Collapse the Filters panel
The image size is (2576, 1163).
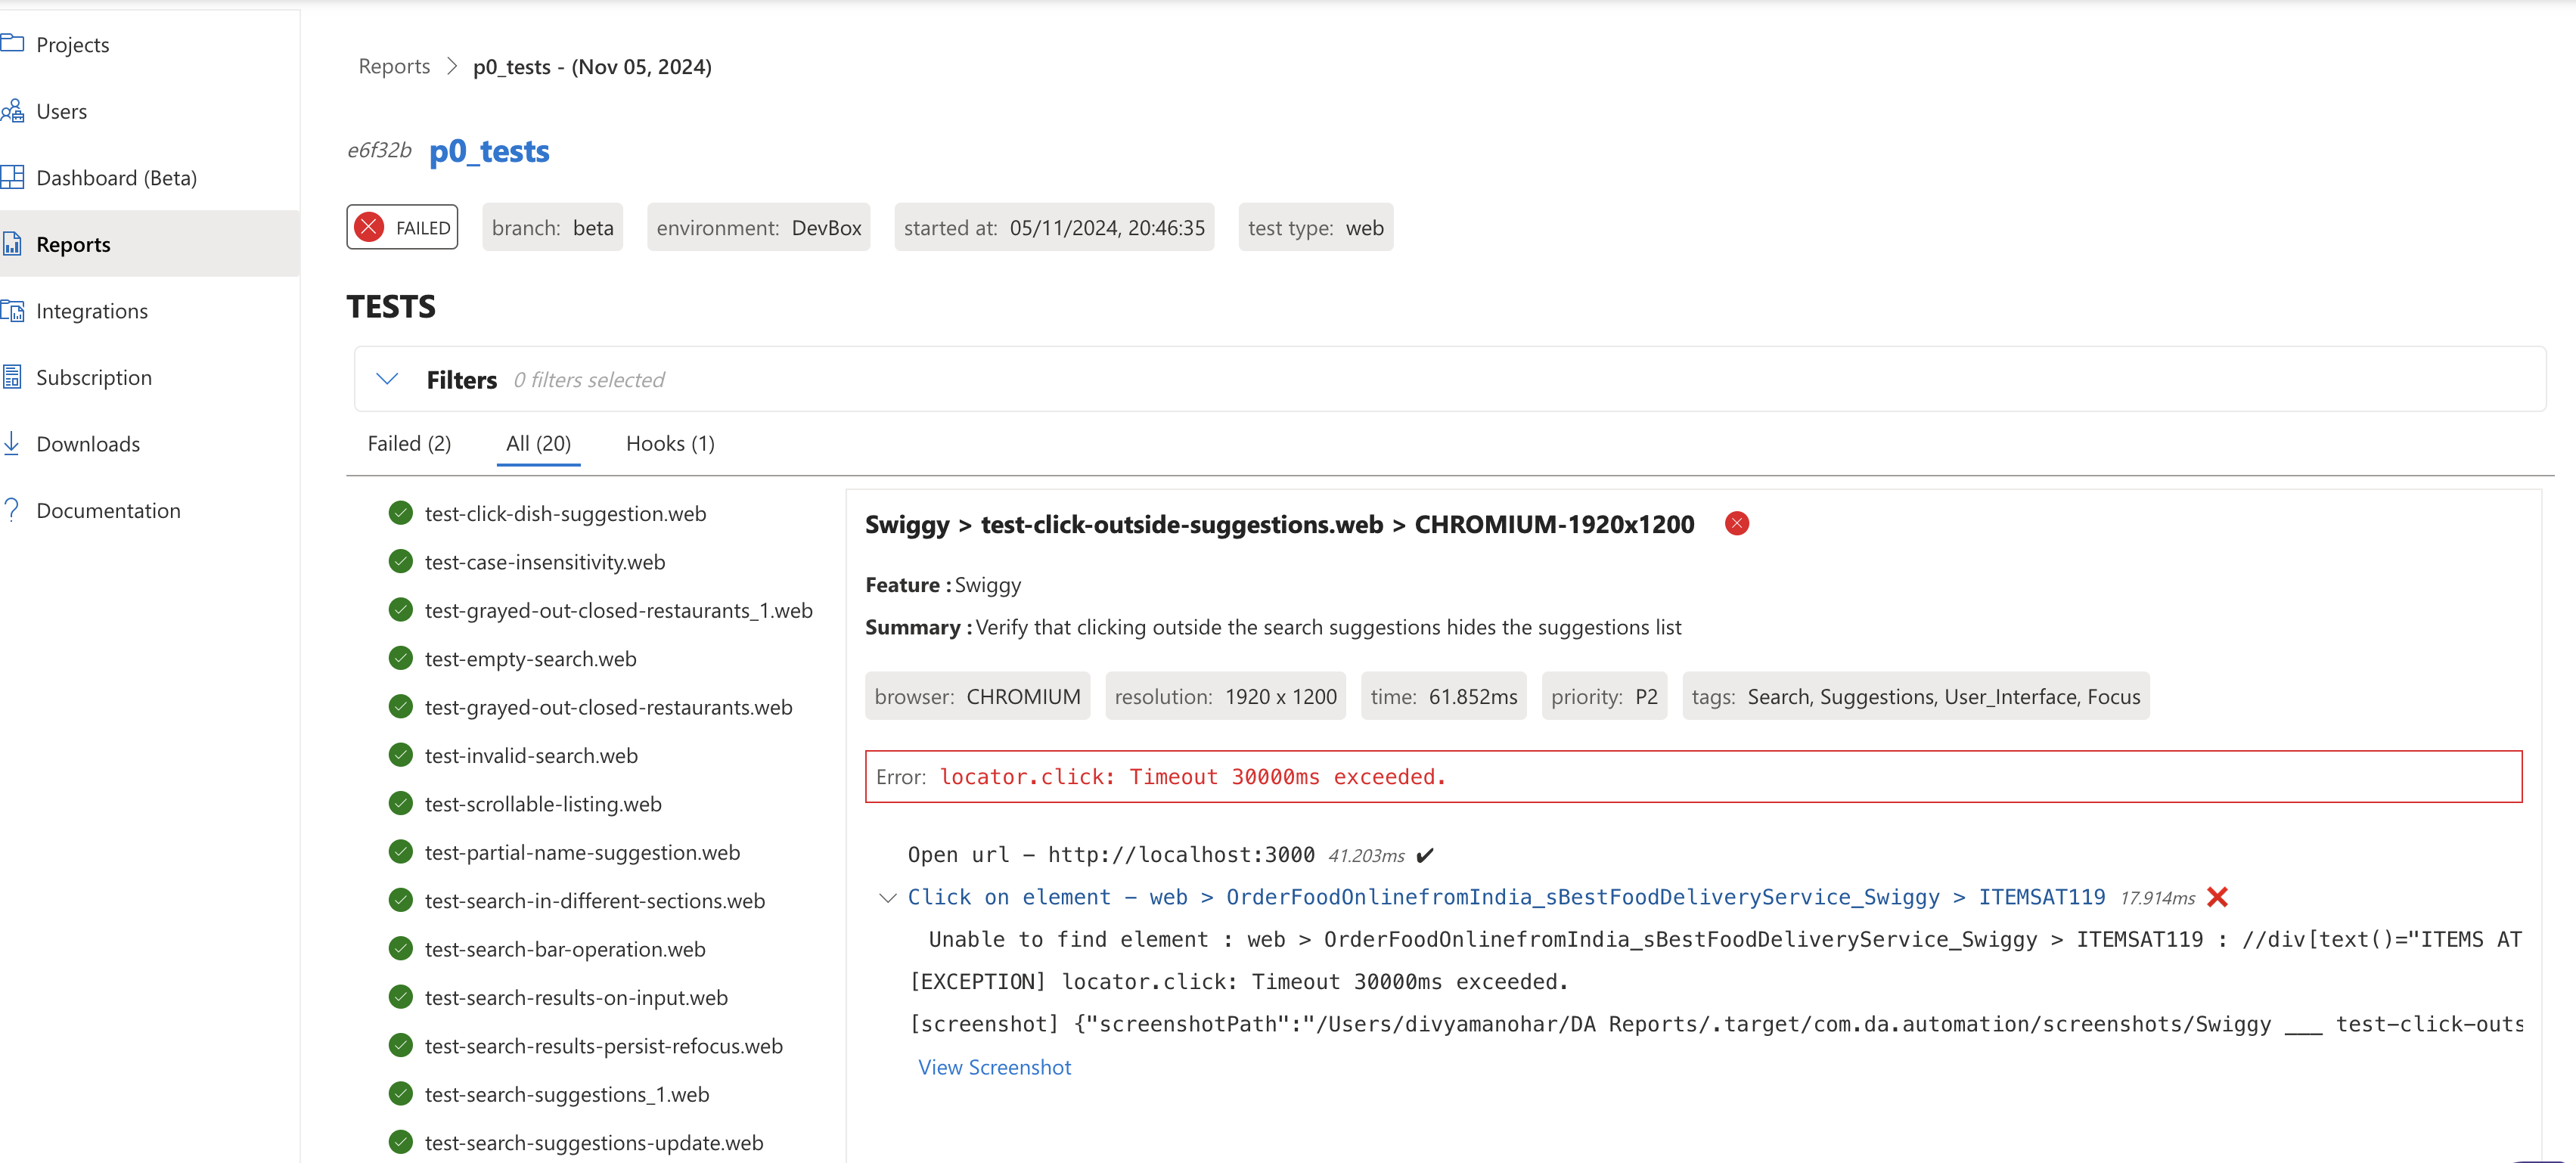(388, 379)
